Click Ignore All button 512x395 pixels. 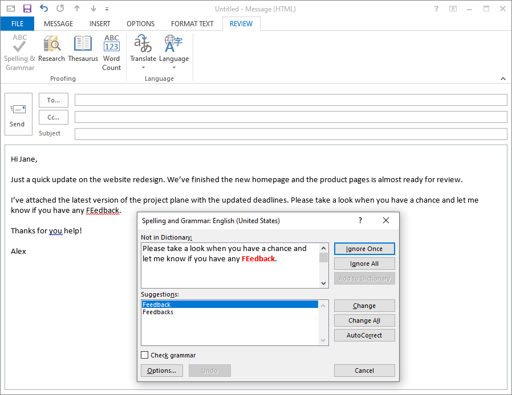(364, 264)
